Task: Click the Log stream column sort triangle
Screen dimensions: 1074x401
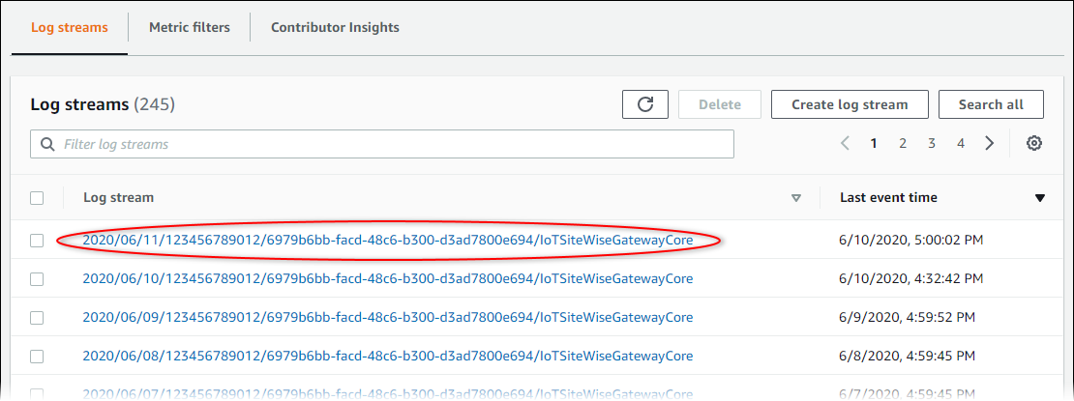Action: (796, 198)
